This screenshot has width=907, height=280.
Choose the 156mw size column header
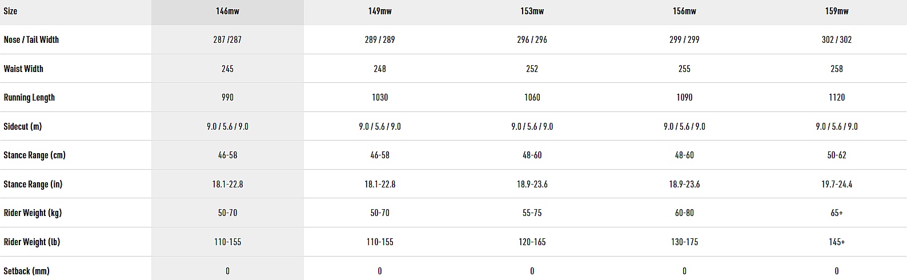[x=684, y=11]
